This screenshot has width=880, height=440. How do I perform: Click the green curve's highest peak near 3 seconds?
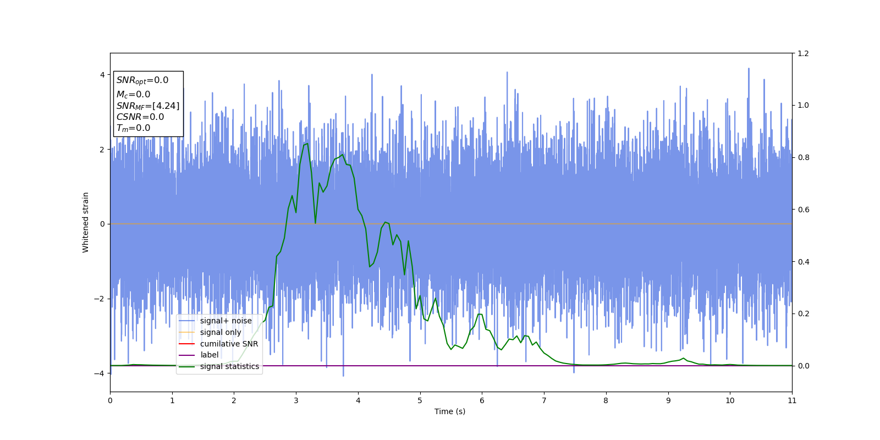[x=306, y=144]
